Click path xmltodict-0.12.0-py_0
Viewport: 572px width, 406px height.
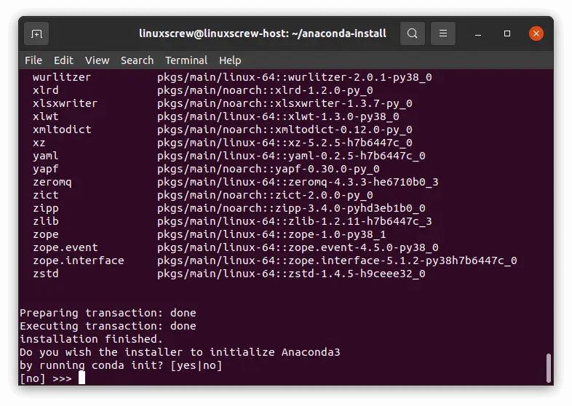click(343, 130)
